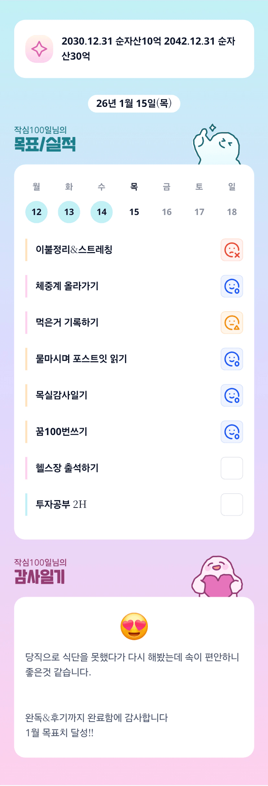This screenshot has width=268, height=786.
Task: Click the red sad face on 이불정리&스트레칭
Action: (232, 250)
